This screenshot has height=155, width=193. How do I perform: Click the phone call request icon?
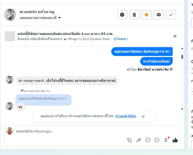[x=130, y=140]
